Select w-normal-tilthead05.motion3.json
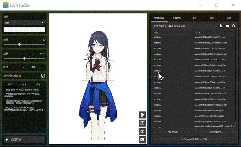The height and width of the screenshot is (147, 241). (x=210, y=71)
